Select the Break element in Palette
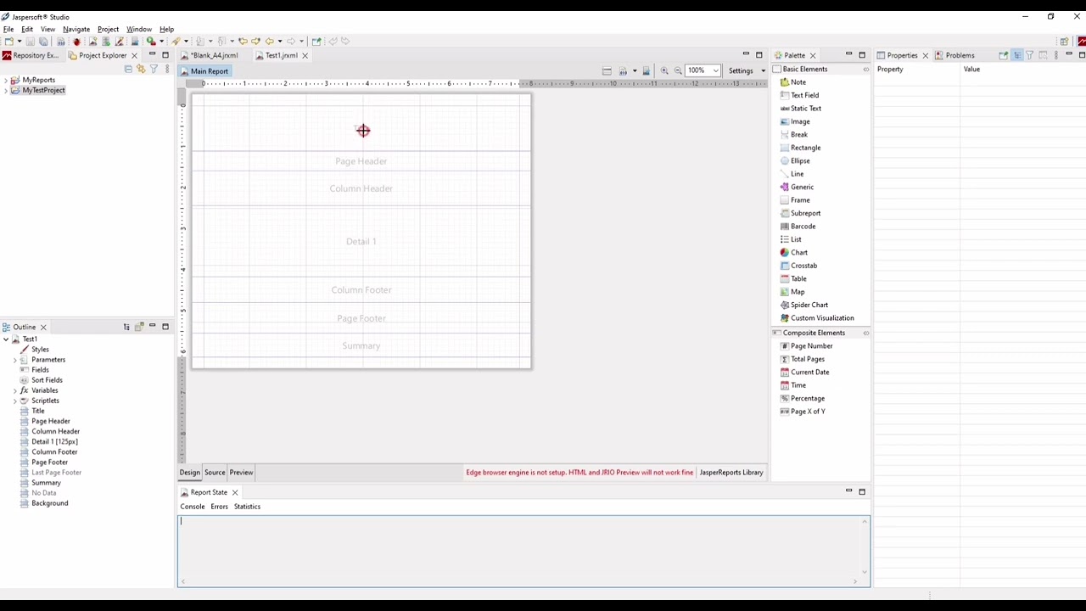Image resolution: width=1086 pixels, height=611 pixels. pyautogui.click(x=793, y=135)
